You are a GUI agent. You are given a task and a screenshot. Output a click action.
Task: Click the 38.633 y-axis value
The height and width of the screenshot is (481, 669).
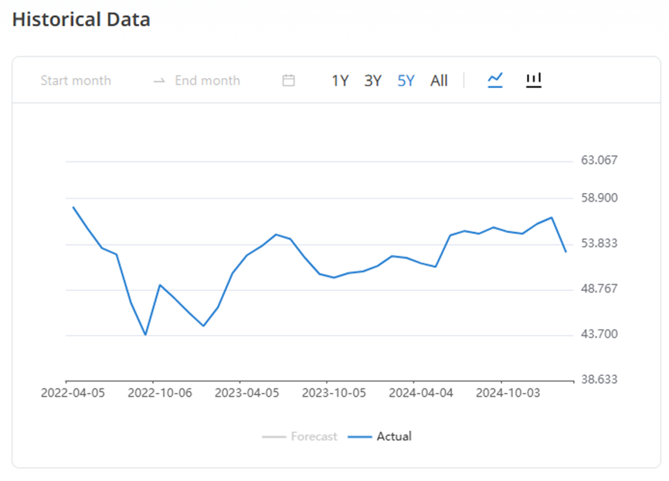coord(599,380)
